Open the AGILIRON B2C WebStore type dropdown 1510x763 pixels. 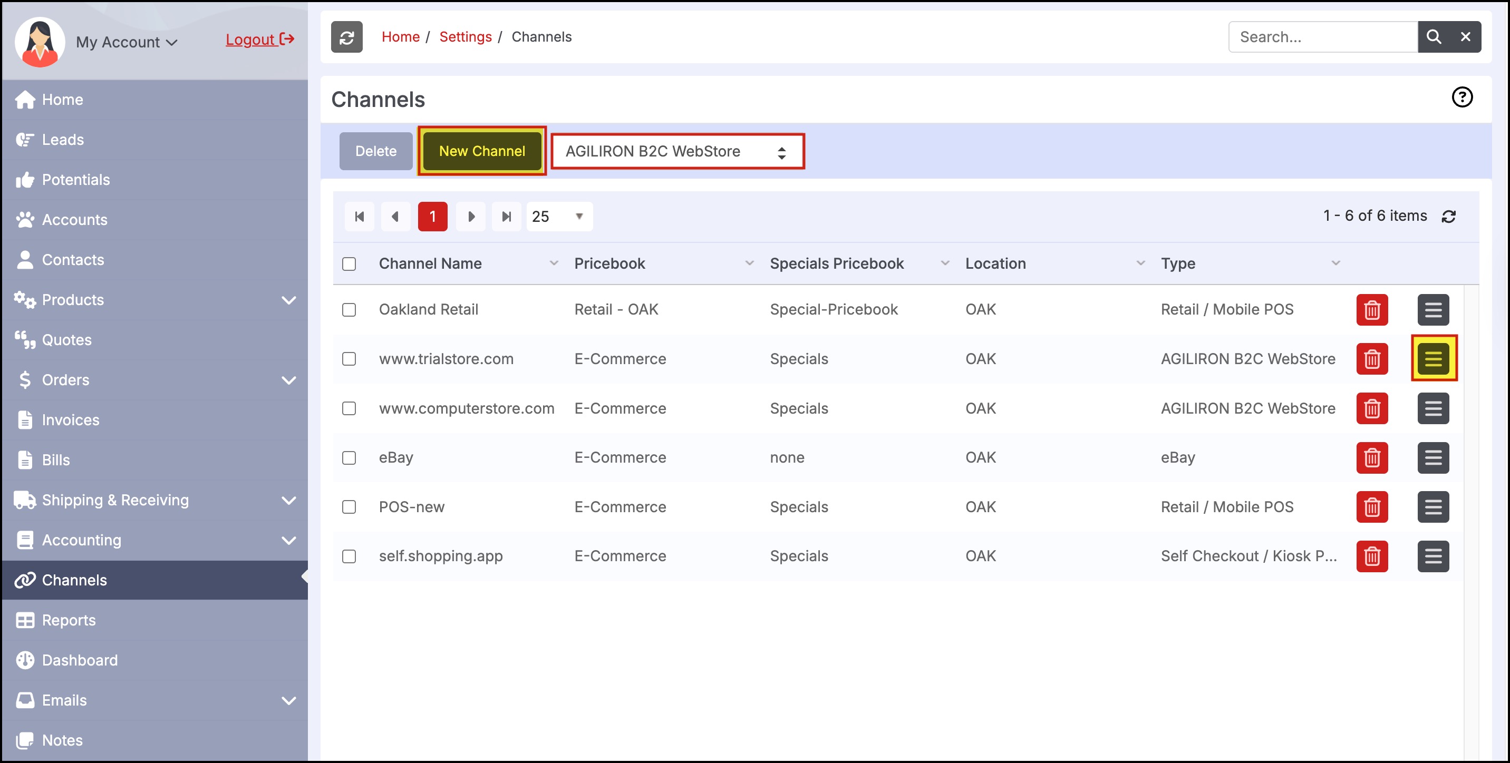(676, 151)
